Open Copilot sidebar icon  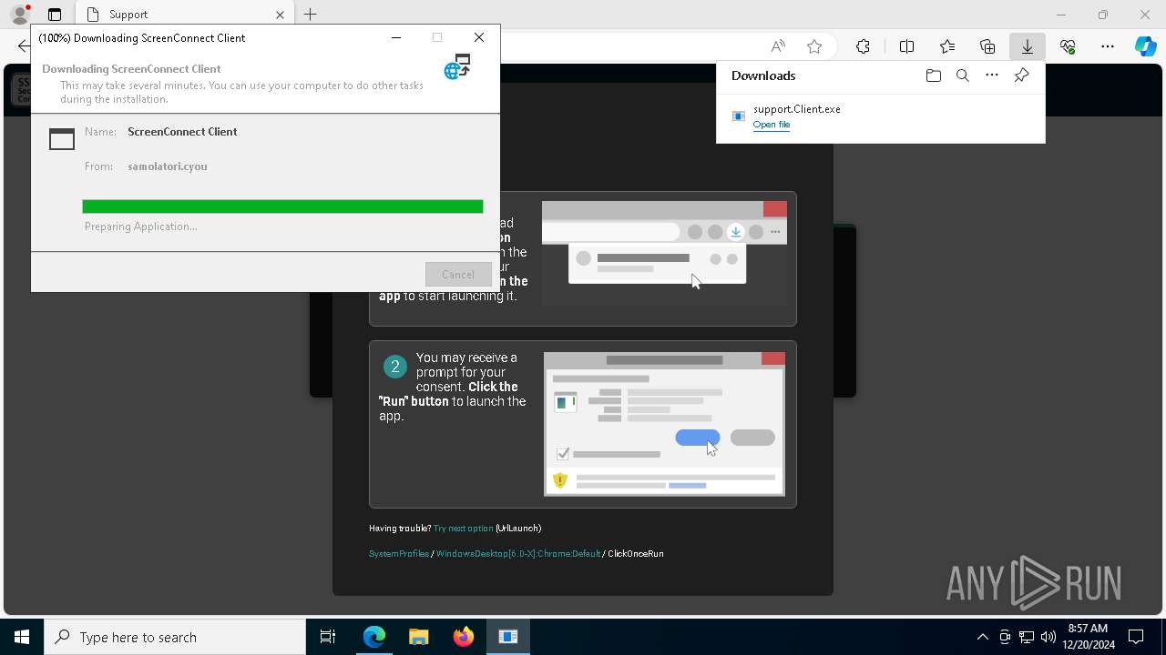[x=1146, y=46]
